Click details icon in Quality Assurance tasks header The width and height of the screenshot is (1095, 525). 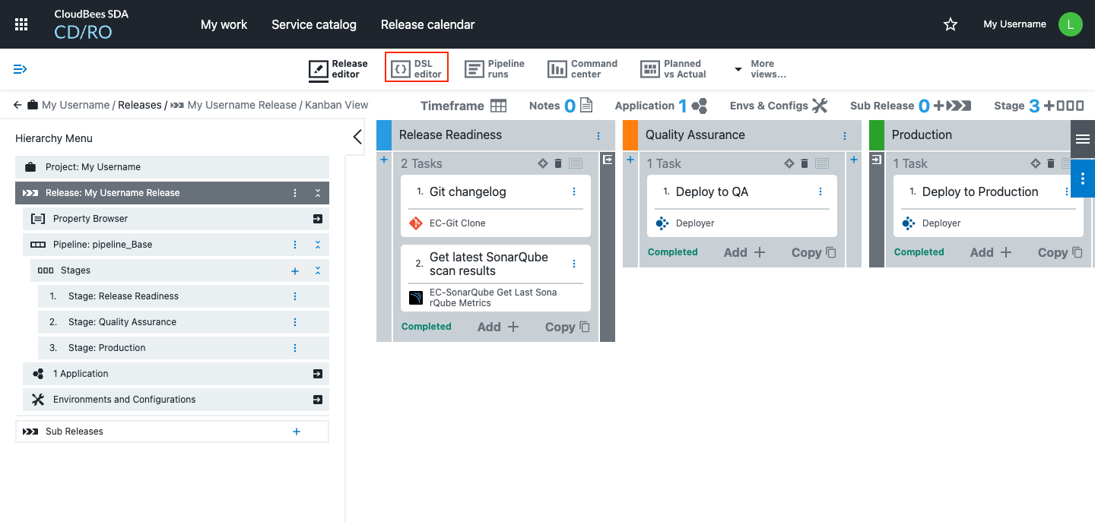[822, 163]
